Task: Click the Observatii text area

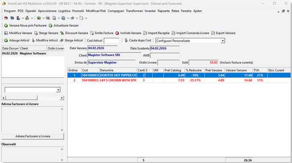Action: point(31,154)
